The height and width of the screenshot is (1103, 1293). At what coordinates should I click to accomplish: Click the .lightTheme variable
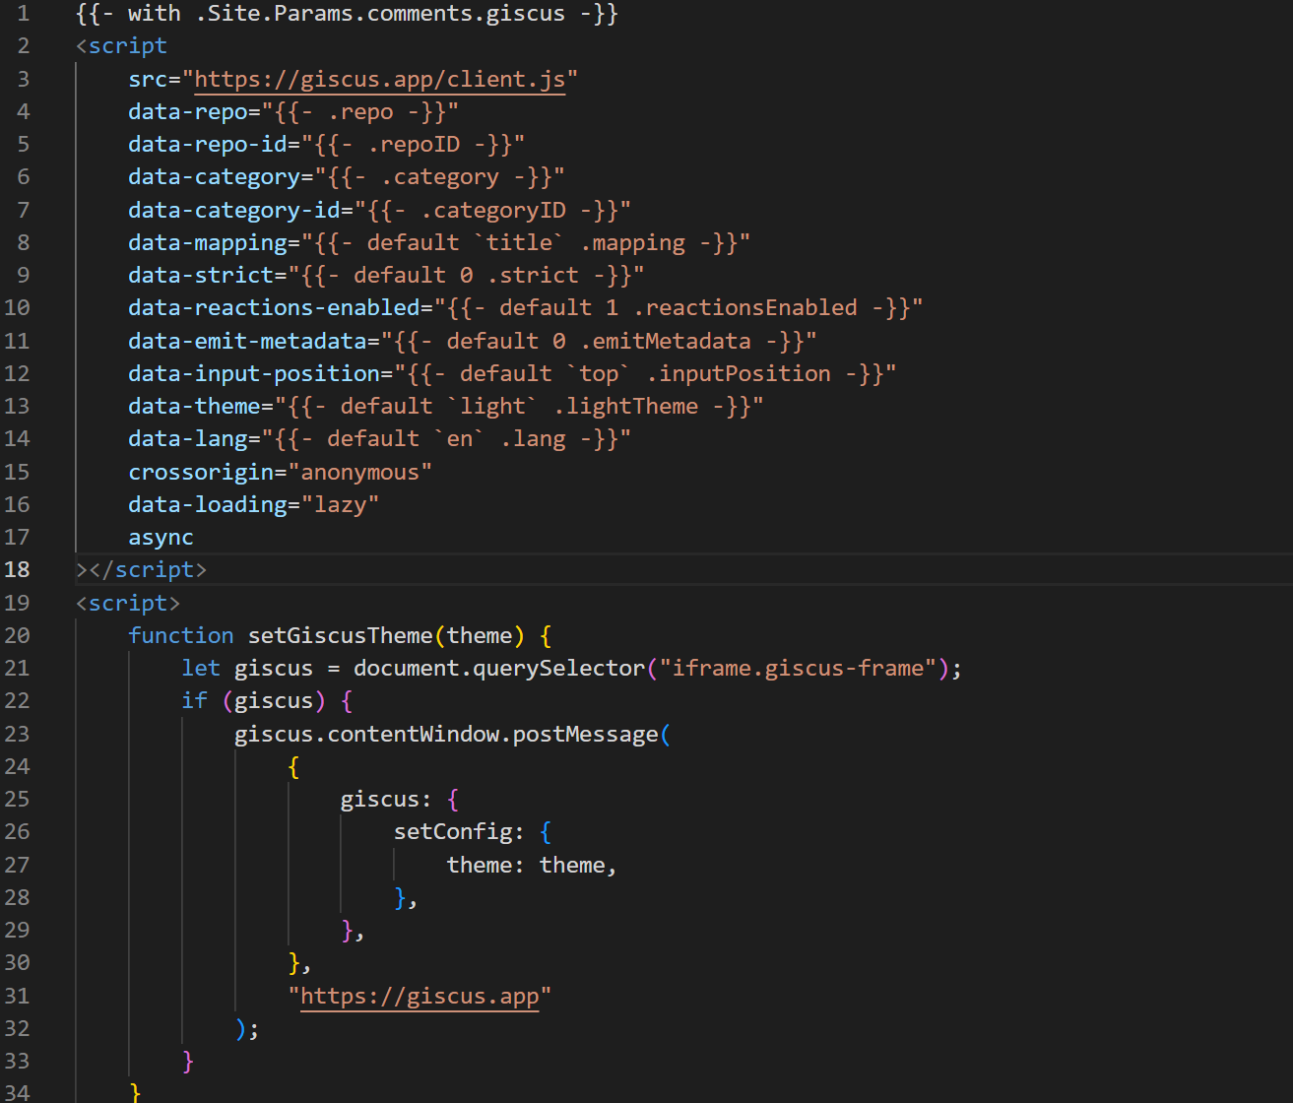(x=625, y=406)
